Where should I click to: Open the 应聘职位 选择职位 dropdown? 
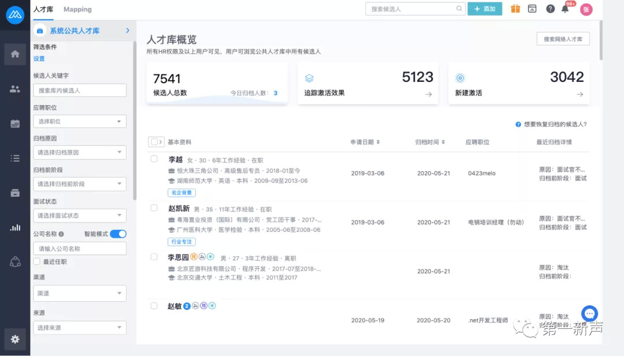pyautogui.click(x=80, y=121)
